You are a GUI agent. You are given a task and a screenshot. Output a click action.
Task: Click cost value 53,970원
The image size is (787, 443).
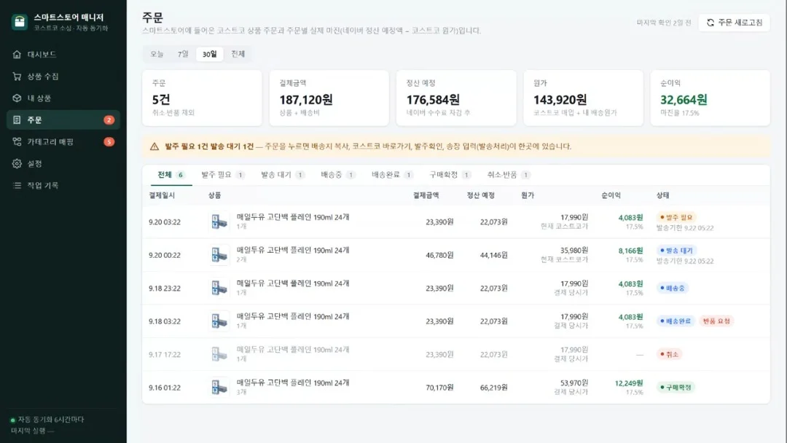tap(574, 383)
